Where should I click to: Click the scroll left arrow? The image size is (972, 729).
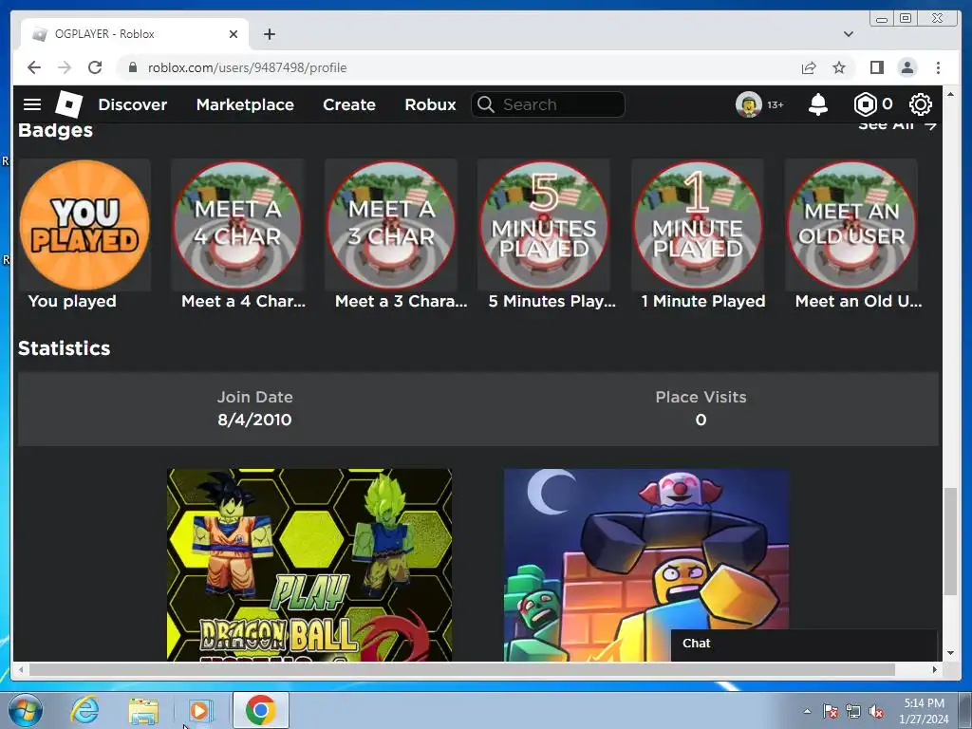tap(21, 669)
